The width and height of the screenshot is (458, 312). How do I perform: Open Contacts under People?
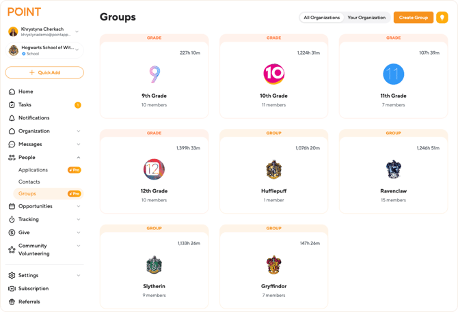(x=29, y=182)
